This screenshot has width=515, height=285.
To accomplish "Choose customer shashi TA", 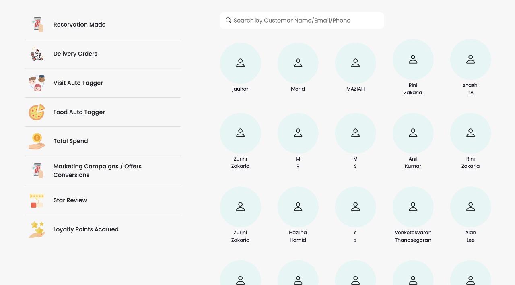I will pos(470,60).
